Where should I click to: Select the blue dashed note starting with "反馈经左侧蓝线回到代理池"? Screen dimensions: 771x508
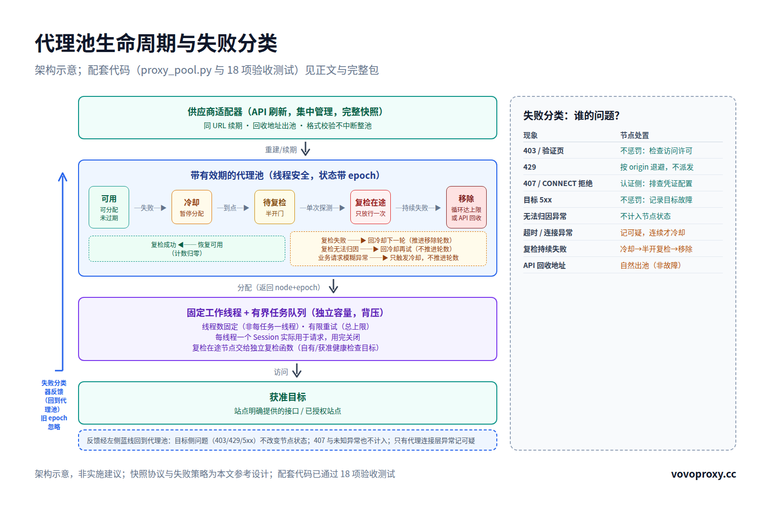coord(288,441)
